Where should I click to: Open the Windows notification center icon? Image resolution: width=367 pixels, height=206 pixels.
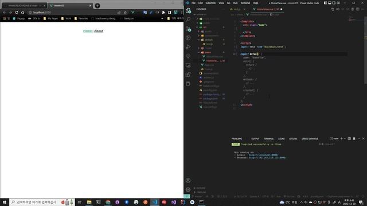[x=361, y=202]
